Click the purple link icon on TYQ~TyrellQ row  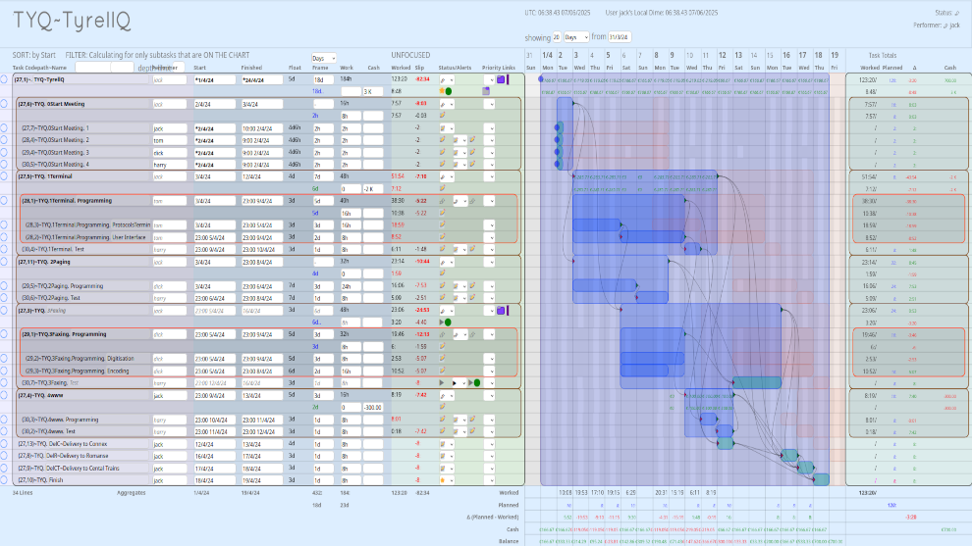501,78
